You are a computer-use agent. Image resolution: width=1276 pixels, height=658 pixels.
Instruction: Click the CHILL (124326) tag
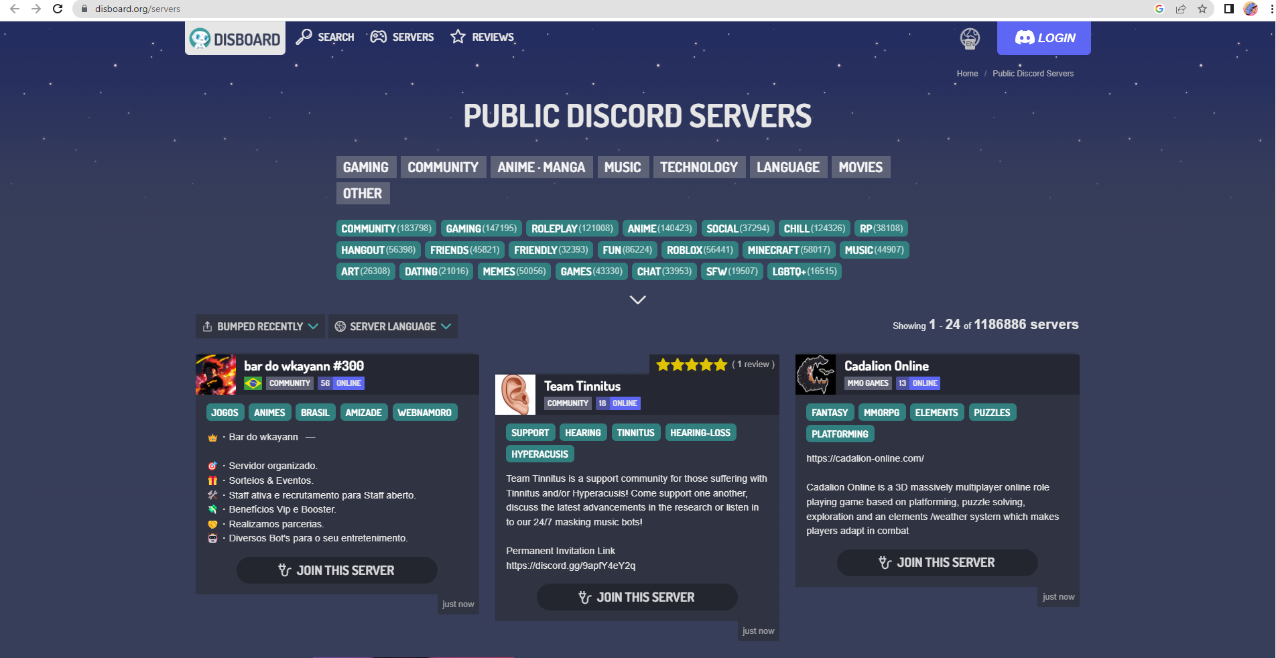click(814, 228)
